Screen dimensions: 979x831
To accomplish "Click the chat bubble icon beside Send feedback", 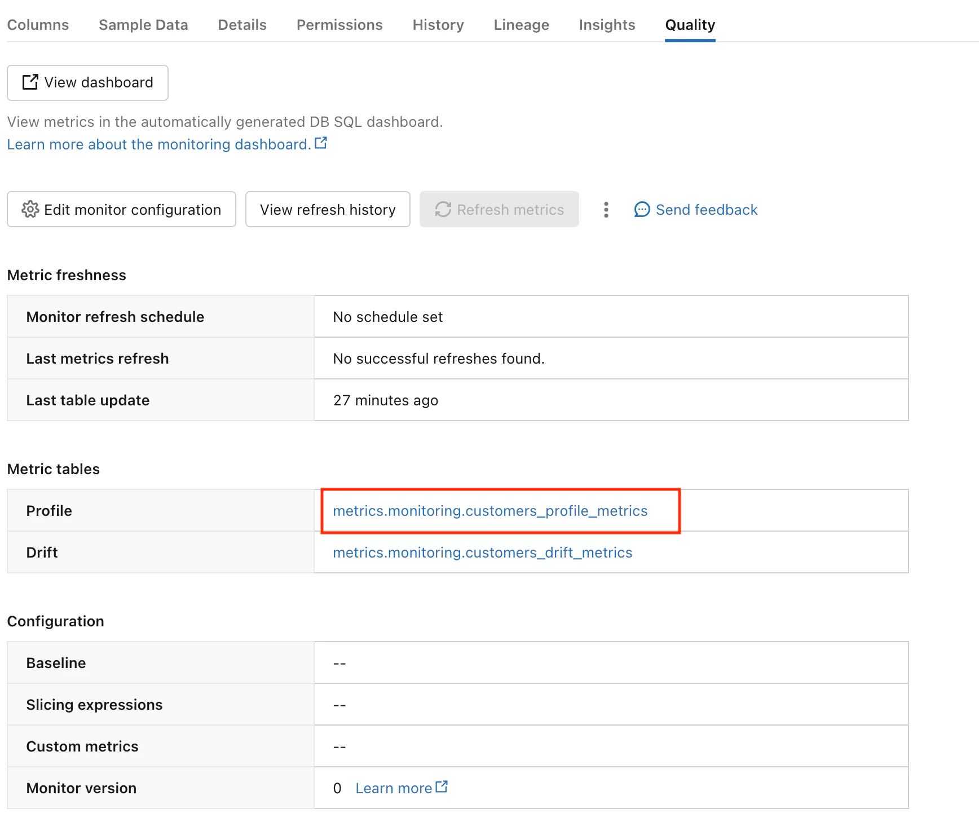I will pyautogui.click(x=642, y=210).
